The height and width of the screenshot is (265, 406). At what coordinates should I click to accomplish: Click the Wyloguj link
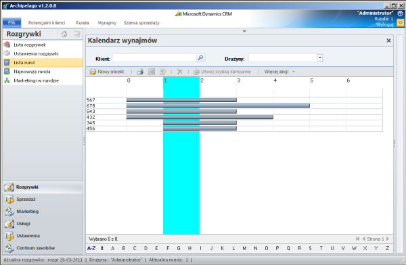pos(384,24)
